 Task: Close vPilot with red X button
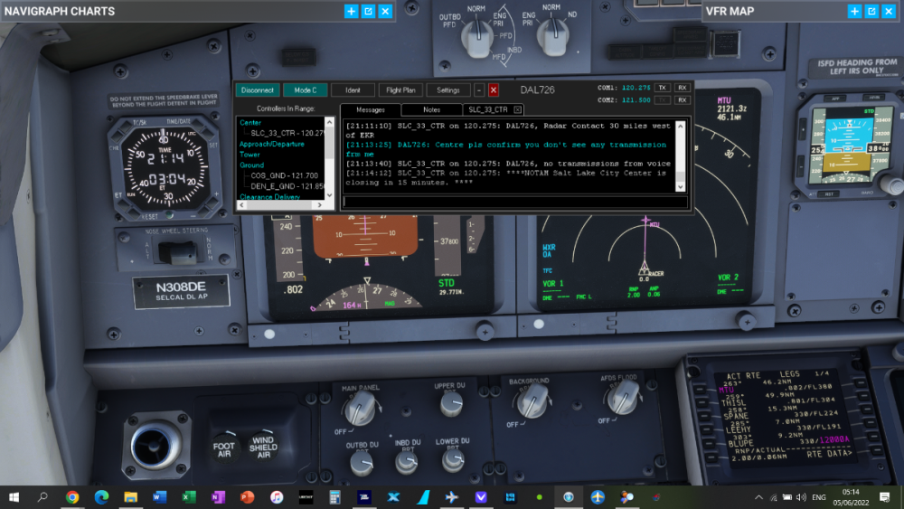(x=494, y=90)
